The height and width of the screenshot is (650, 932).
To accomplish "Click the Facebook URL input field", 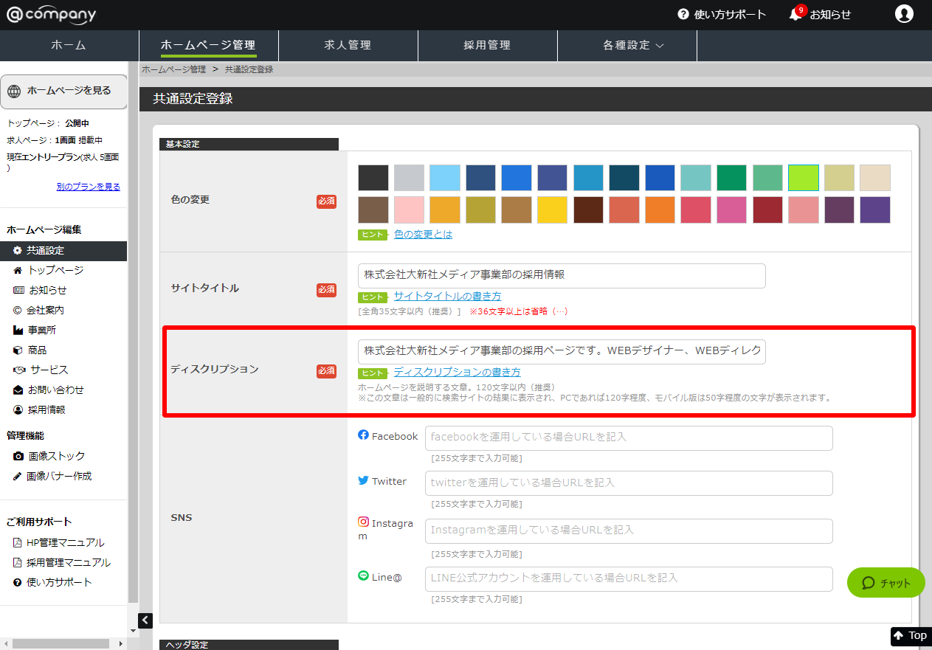I will click(629, 438).
